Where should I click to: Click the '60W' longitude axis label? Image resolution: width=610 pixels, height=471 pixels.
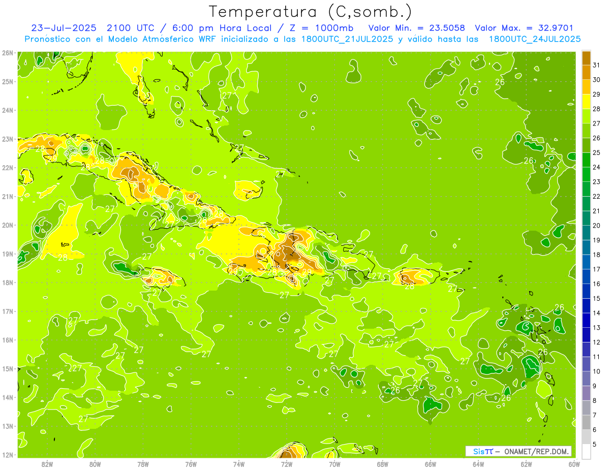(574, 464)
